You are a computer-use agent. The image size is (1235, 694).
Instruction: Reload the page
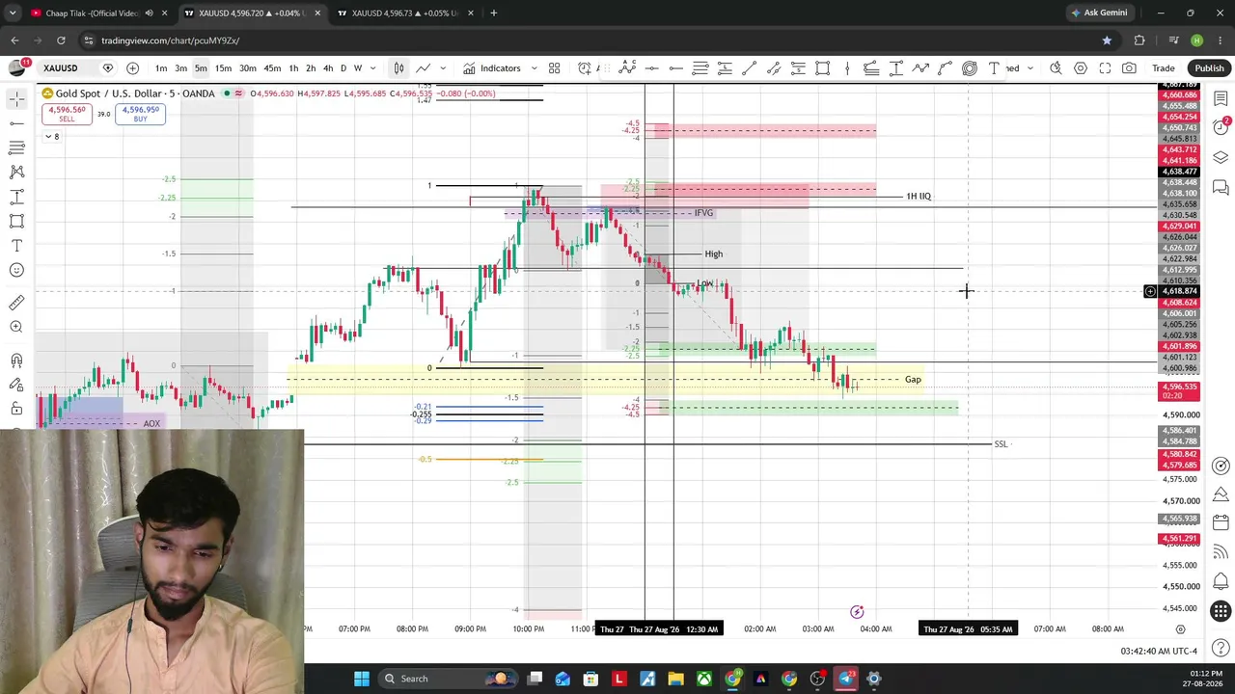61,40
